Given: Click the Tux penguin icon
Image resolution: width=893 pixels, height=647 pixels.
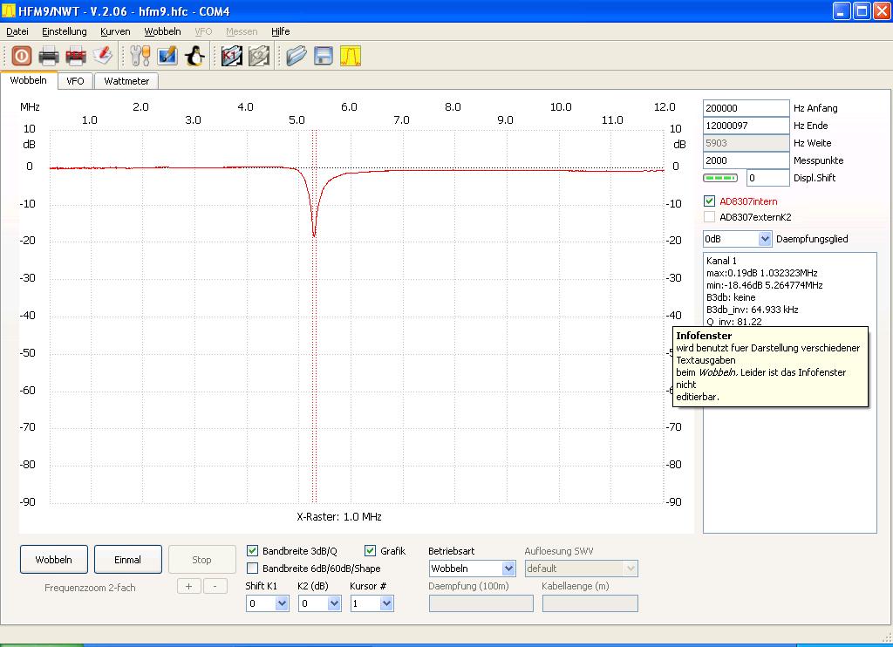Looking at the screenshot, I should click(194, 56).
